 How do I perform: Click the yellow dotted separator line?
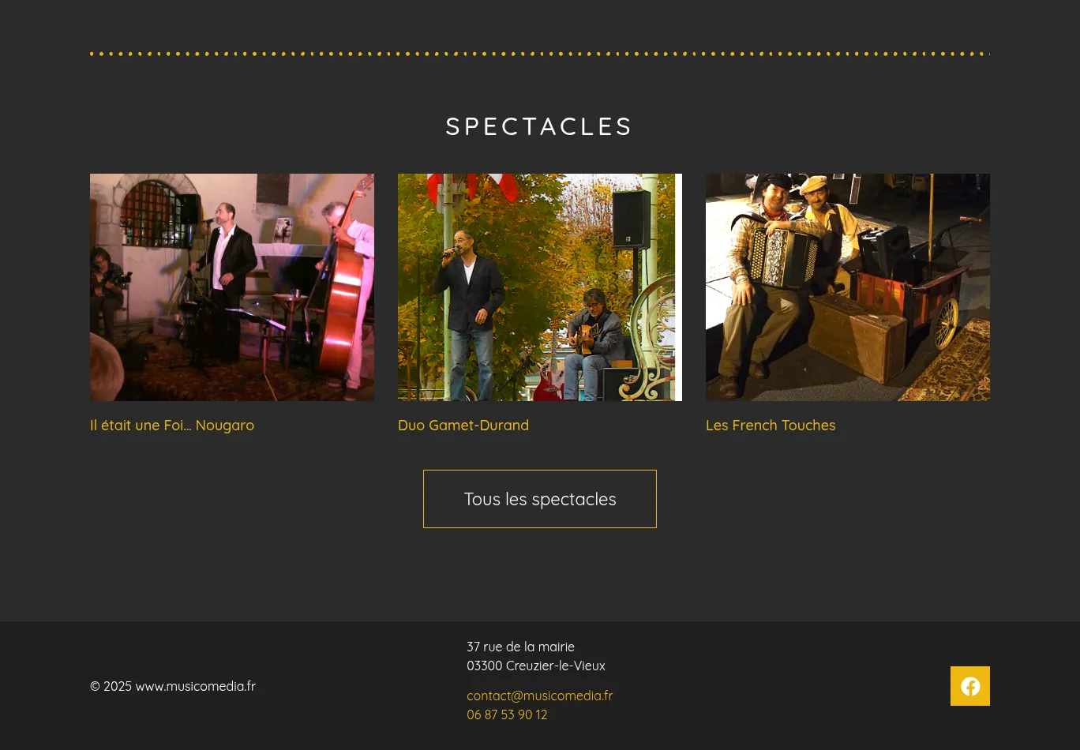click(540, 54)
